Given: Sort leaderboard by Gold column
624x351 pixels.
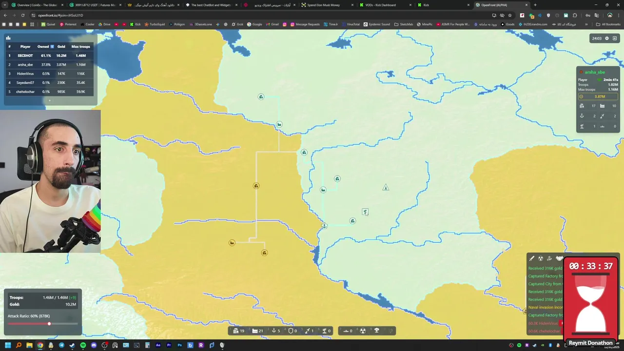Looking at the screenshot, I should click(61, 46).
